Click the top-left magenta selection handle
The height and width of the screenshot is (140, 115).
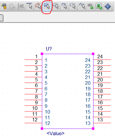[42, 54]
